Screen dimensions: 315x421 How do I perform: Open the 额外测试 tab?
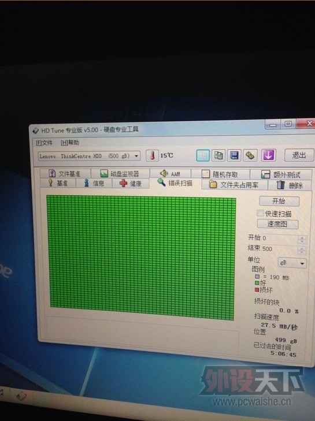281,175
